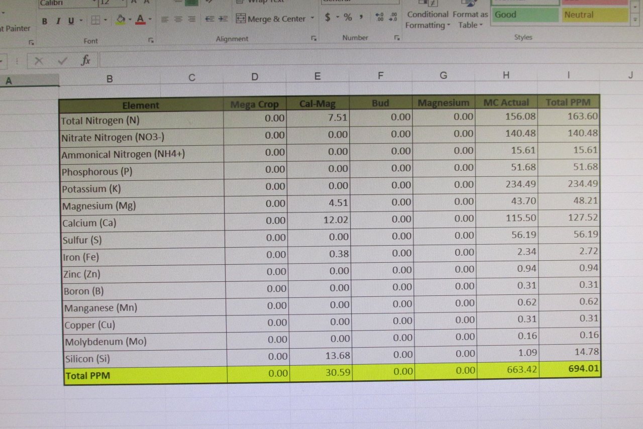Select Cal-Mag Calcium value 12.02
The height and width of the screenshot is (429, 643).
(x=319, y=220)
